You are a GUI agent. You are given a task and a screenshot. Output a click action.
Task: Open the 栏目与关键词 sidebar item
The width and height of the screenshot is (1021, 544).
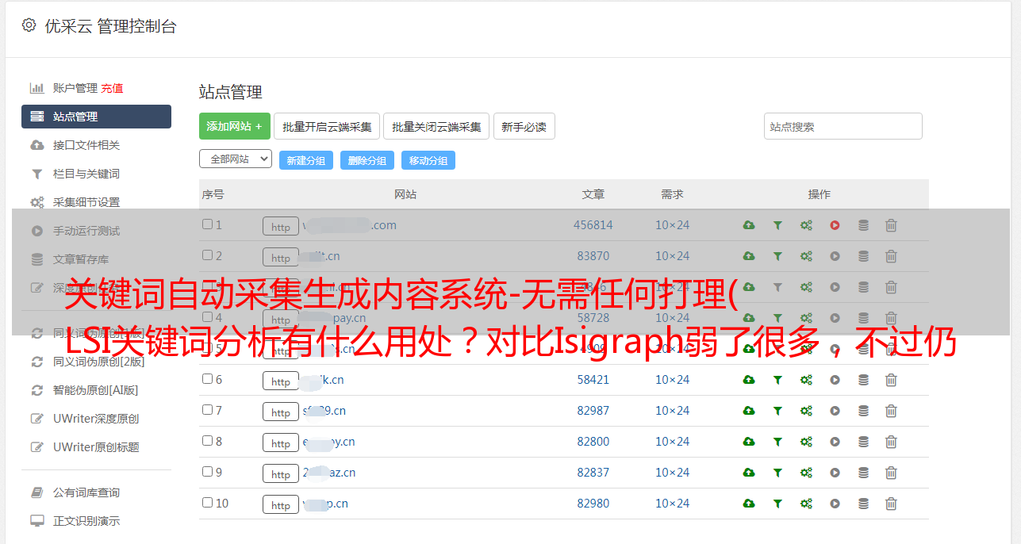tap(86, 174)
